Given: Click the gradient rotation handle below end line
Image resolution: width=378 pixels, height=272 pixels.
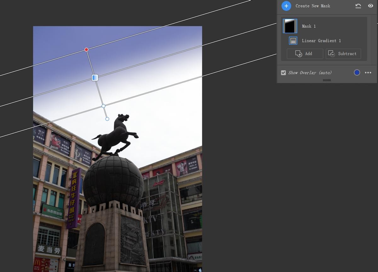Looking at the screenshot, I should click(107, 119).
